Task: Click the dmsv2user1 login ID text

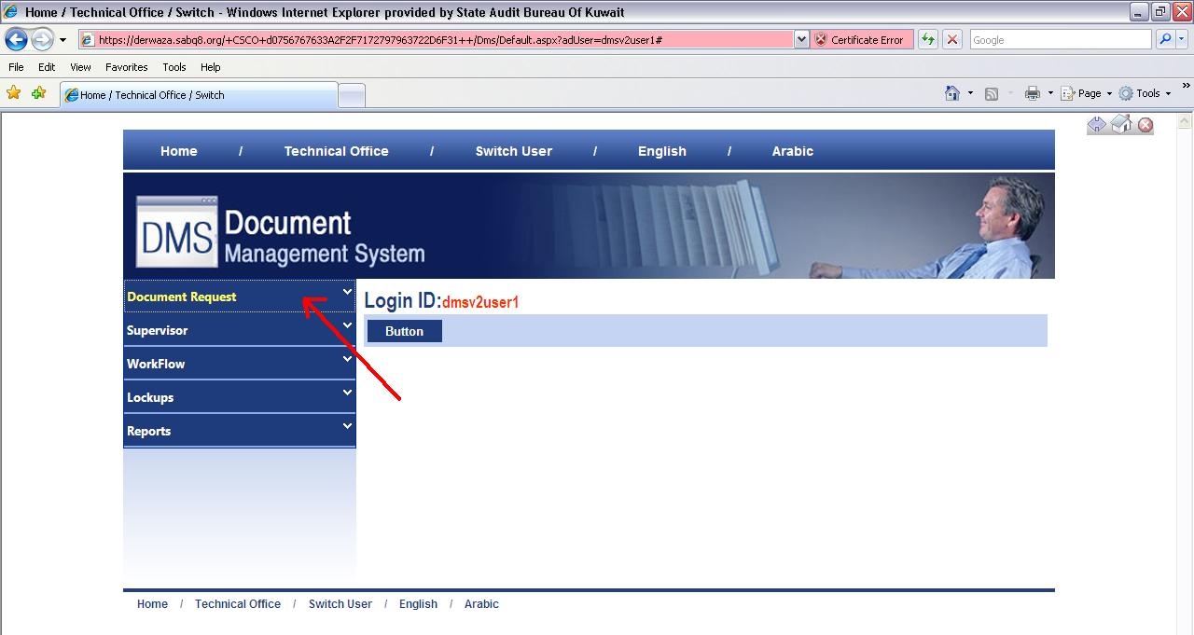Action: (480, 302)
